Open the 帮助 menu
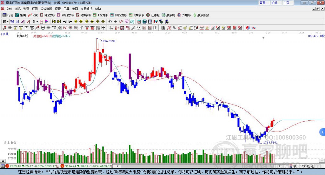 [x=98, y=9]
